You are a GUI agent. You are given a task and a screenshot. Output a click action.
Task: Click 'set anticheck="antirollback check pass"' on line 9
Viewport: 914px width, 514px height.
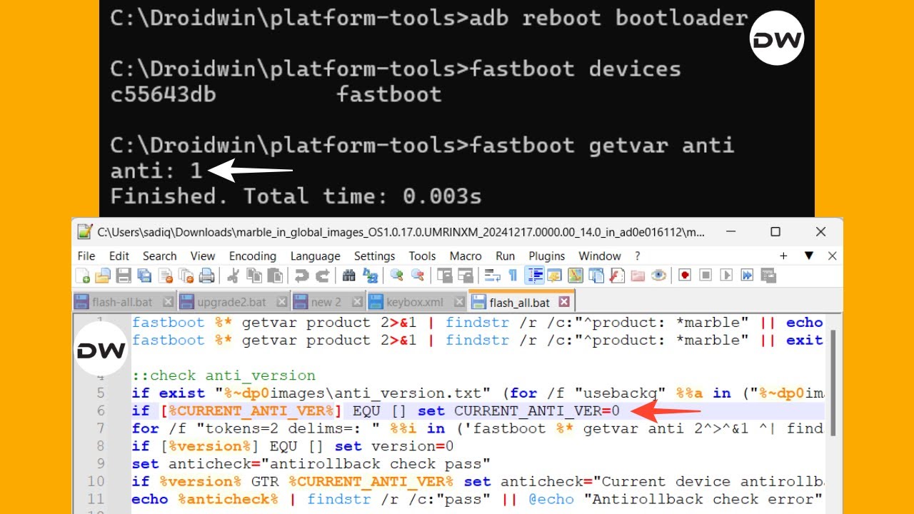click(x=311, y=464)
